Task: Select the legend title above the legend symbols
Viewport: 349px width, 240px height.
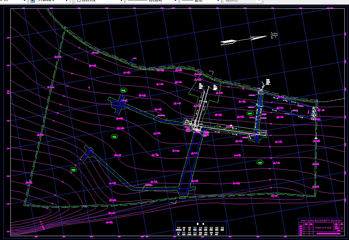Action: point(200,224)
